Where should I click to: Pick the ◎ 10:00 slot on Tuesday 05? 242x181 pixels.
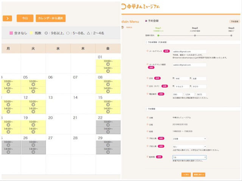tap(33, 83)
